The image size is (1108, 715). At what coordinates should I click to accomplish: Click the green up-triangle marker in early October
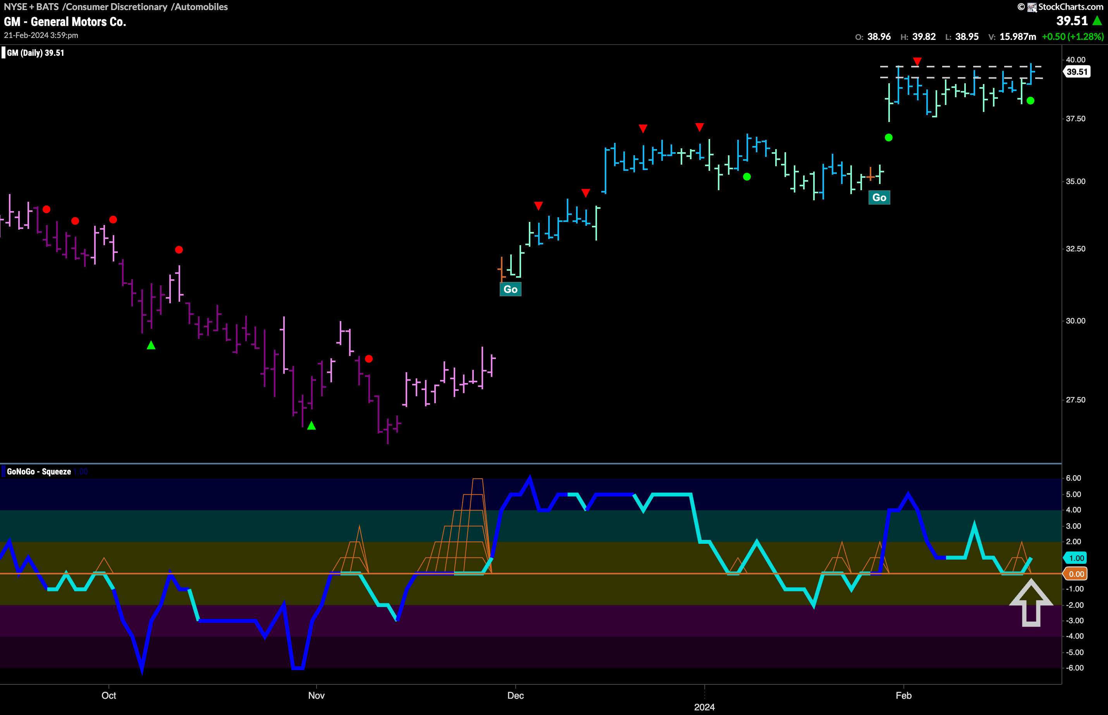tap(151, 345)
